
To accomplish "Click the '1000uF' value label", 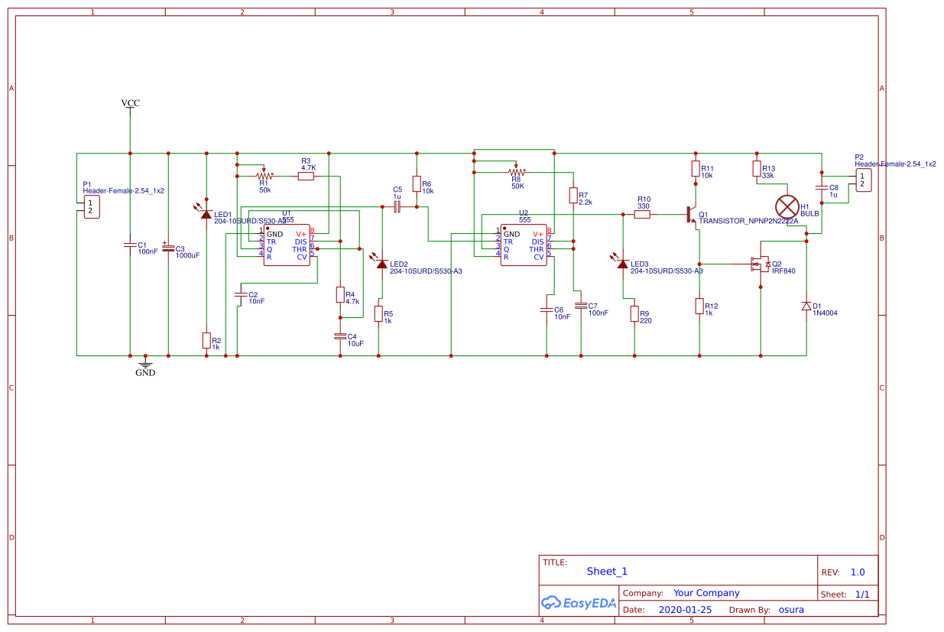I will point(187,256).
